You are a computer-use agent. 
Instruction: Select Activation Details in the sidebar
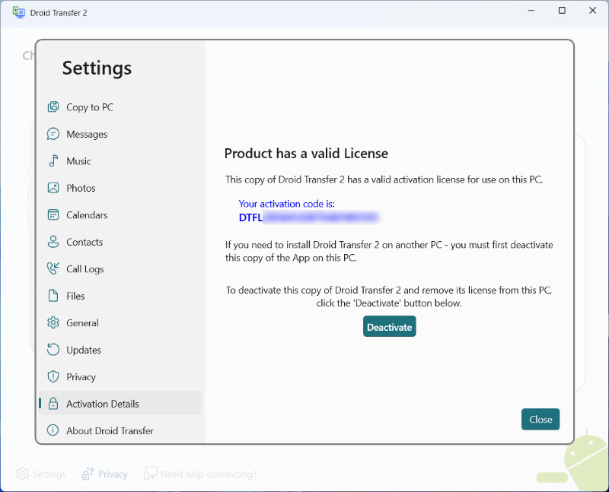coord(120,404)
